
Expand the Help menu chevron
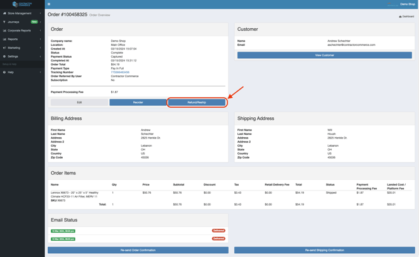40,72
